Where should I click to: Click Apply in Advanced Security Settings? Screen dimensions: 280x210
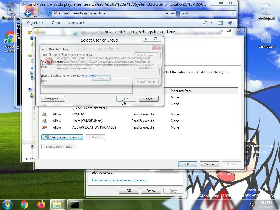click(x=231, y=164)
